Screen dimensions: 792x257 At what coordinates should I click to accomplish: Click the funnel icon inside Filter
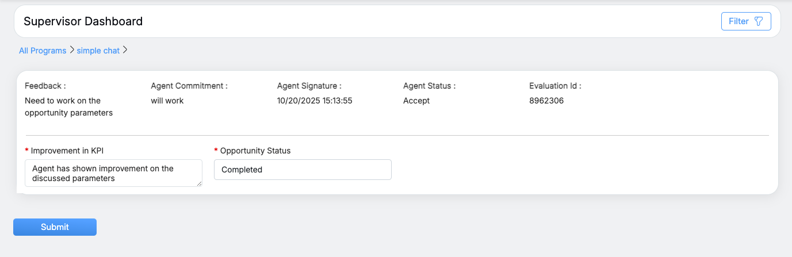759,21
